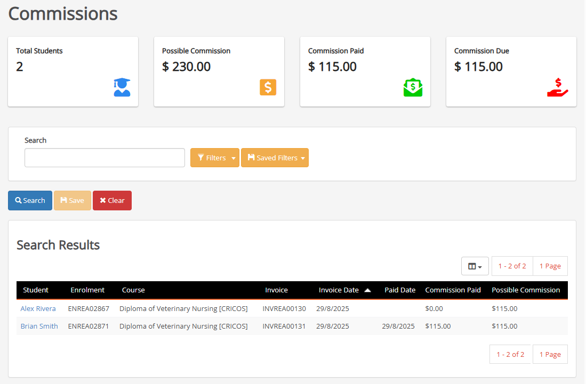Click enrolment number ENREA02871
This screenshot has height=384, width=586.
(x=89, y=326)
